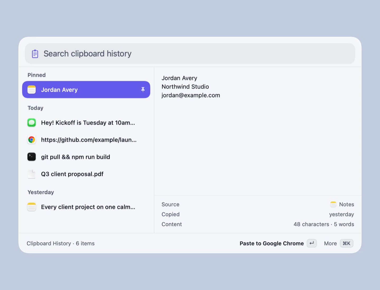Viewport: 380px width, 290px height.
Task: Click the Jordan Avery line in the preview pane
Action: click(x=179, y=78)
